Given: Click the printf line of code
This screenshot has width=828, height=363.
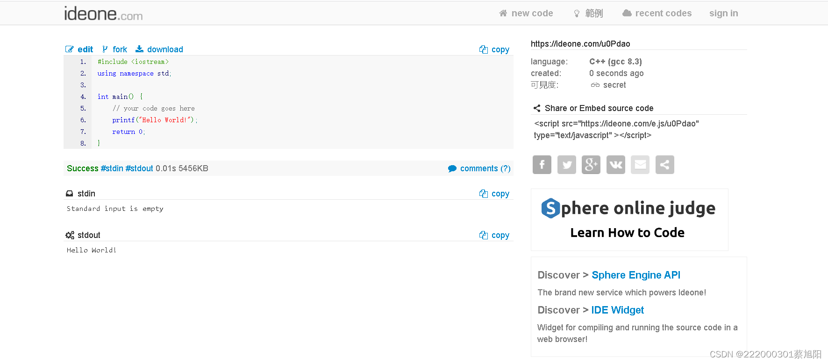Looking at the screenshot, I should click(x=155, y=120).
